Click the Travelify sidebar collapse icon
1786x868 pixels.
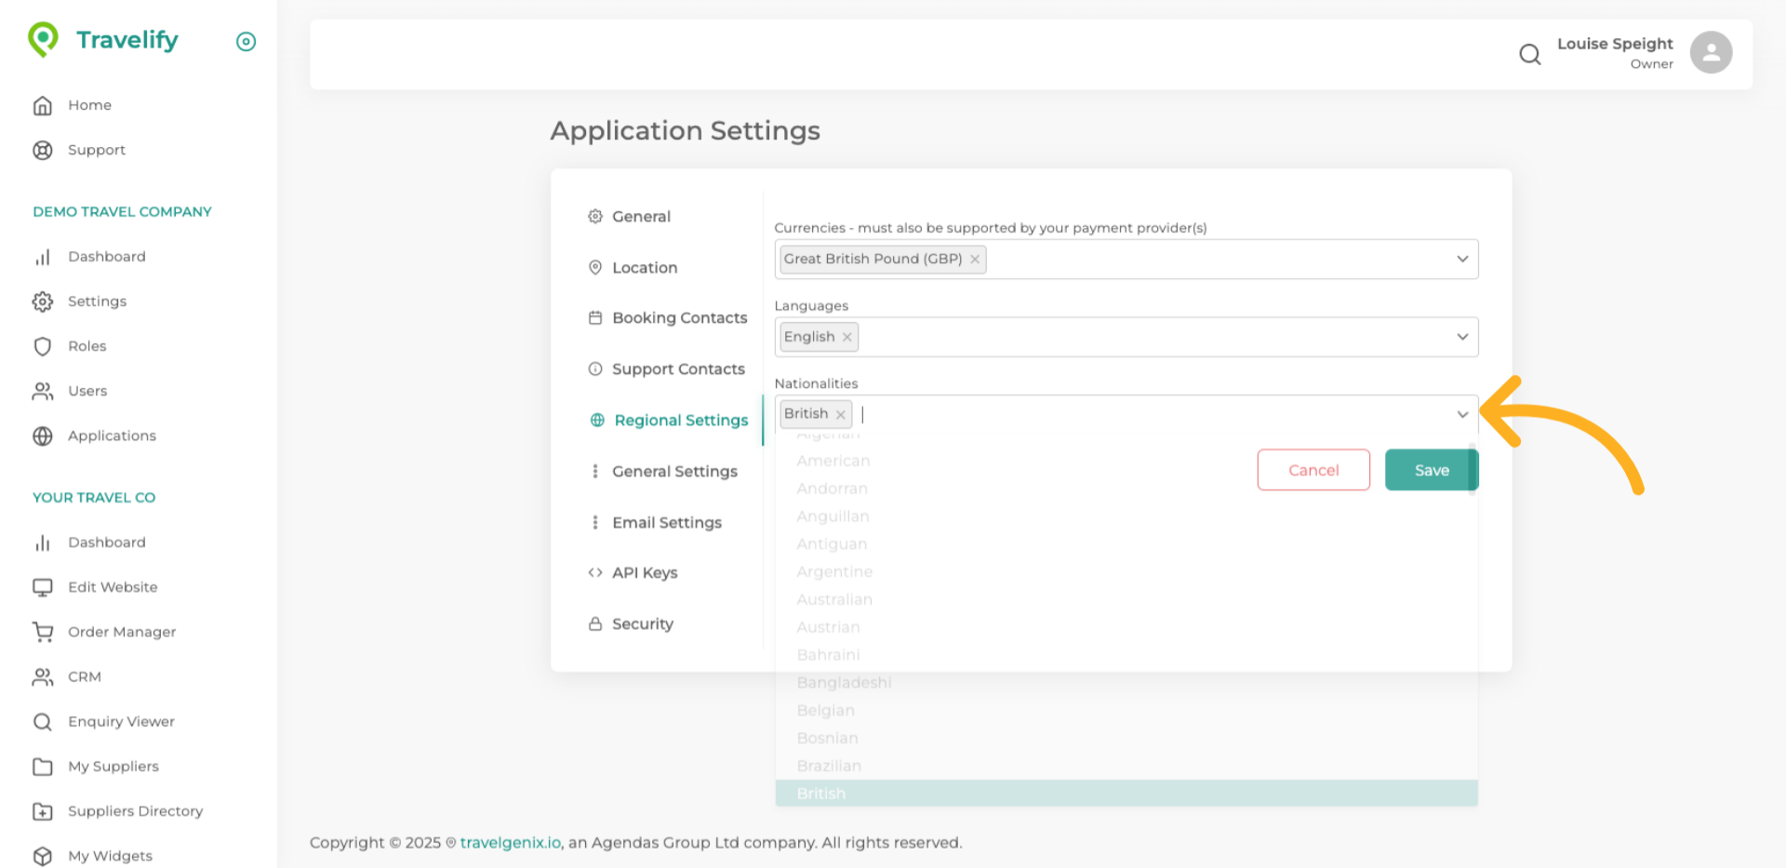coord(246,41)
